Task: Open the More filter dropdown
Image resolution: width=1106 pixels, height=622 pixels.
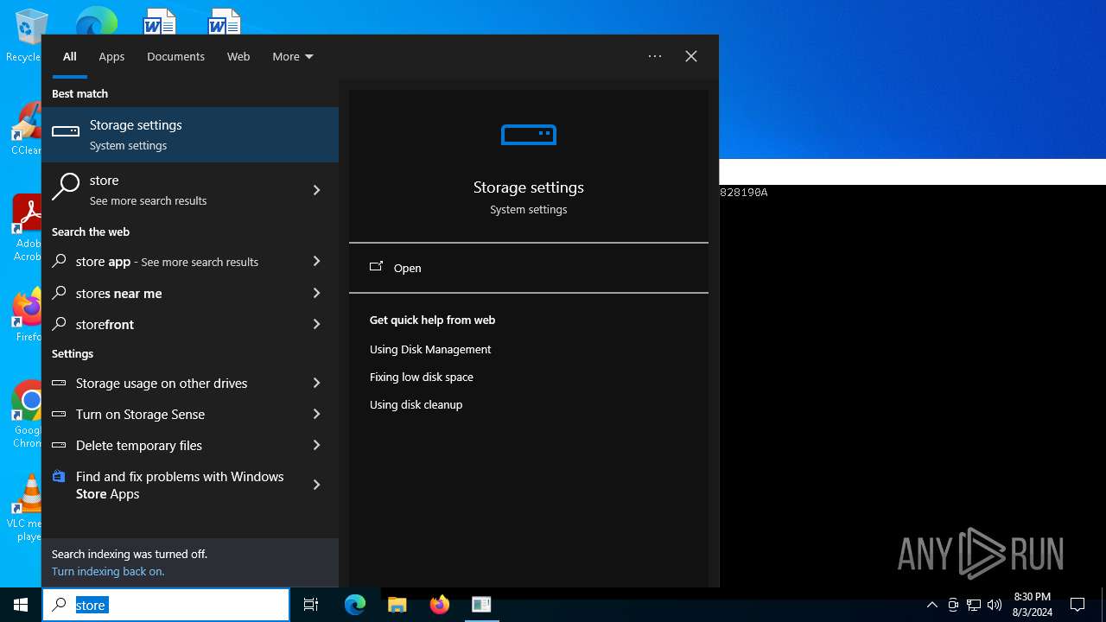Action: 292,56
